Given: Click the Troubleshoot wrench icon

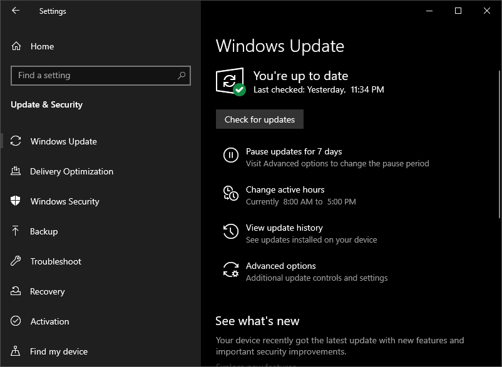Looking at the screenshot, I should [16, 261].
